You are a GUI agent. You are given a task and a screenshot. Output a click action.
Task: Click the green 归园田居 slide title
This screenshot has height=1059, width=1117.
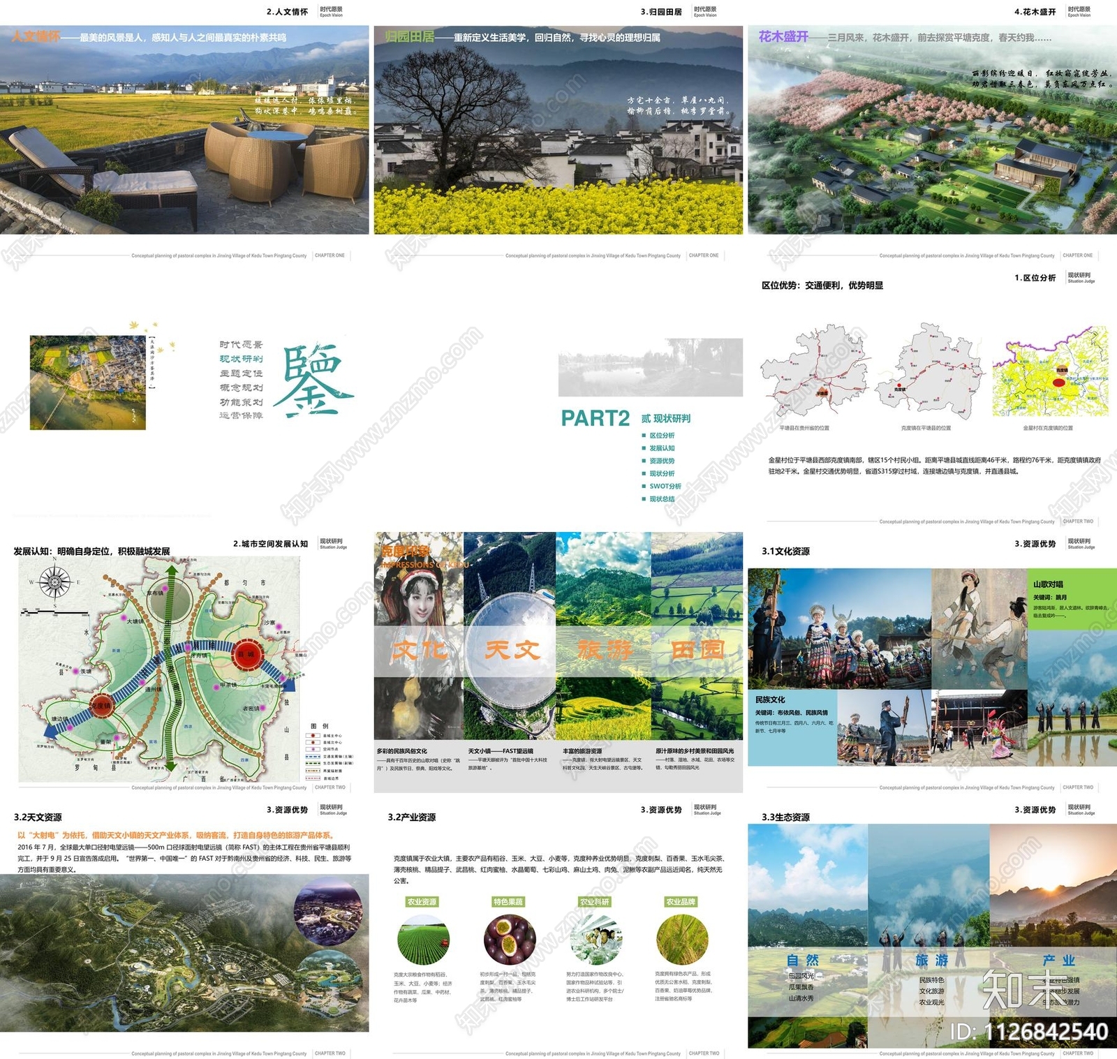point(409,36)
